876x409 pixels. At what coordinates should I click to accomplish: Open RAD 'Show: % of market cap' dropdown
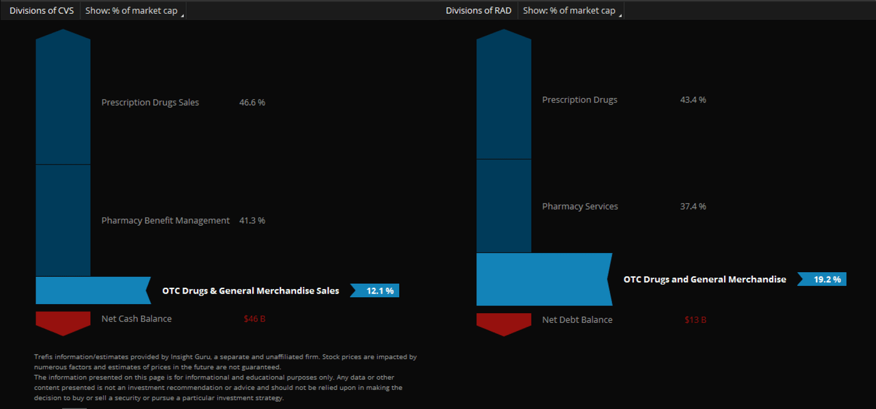(571, 11)
